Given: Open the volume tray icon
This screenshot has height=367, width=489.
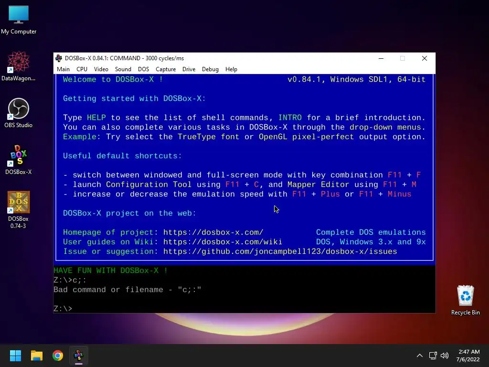Looking at the screenshot, I should pyautogui.click(x=445, y=356).
